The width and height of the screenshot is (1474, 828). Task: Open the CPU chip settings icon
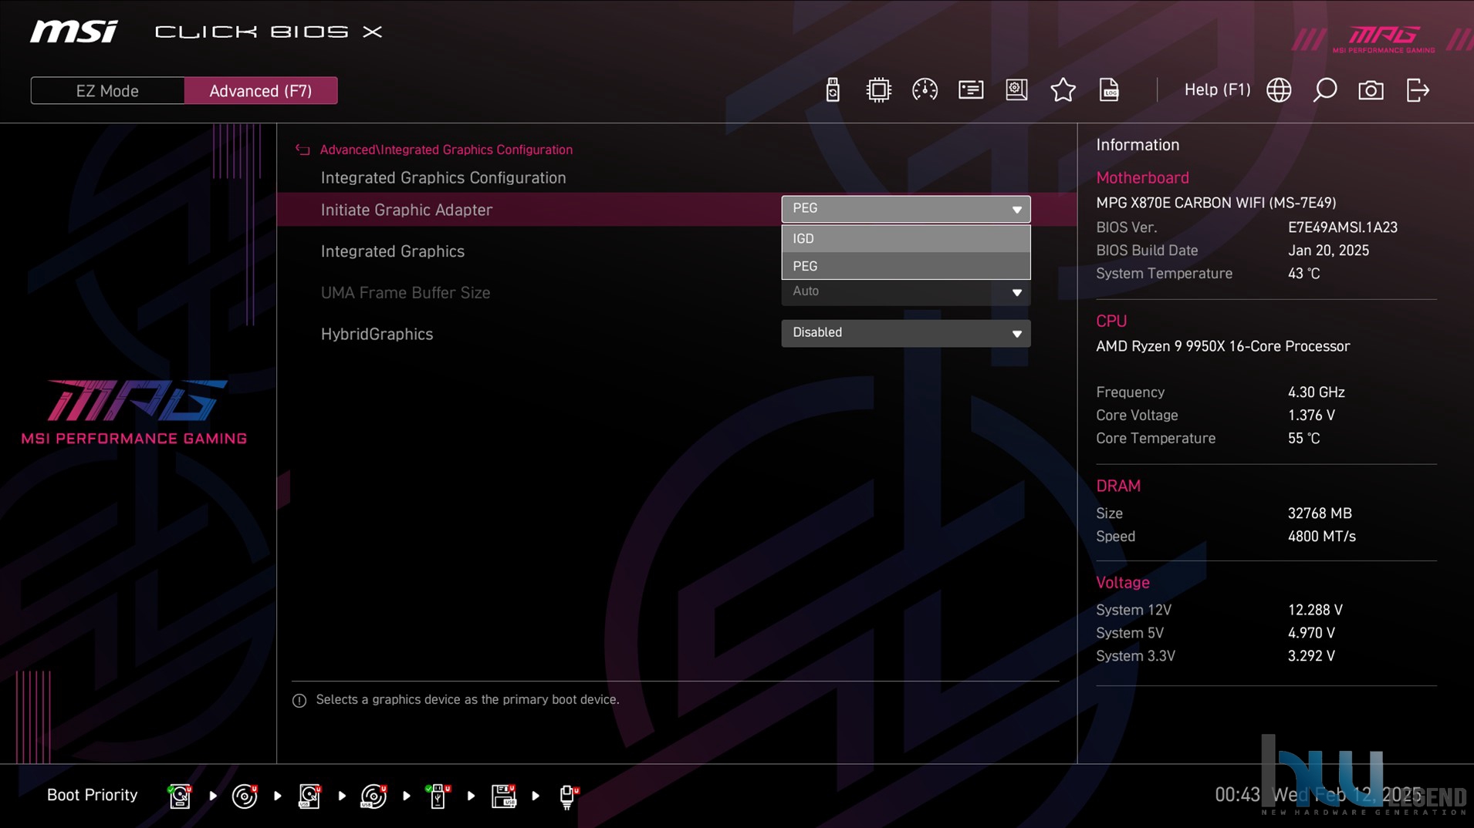click(878, 90)
